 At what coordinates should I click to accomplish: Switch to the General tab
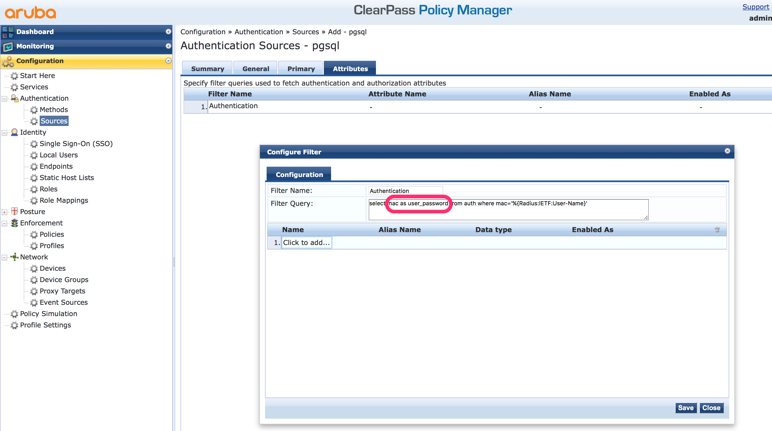click(256, 69)
